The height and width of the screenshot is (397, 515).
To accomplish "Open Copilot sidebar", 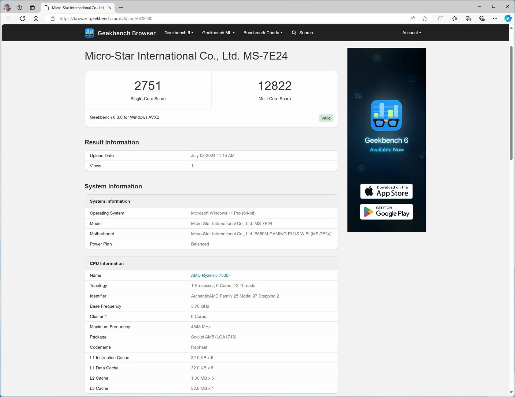I will pos(508,18).
